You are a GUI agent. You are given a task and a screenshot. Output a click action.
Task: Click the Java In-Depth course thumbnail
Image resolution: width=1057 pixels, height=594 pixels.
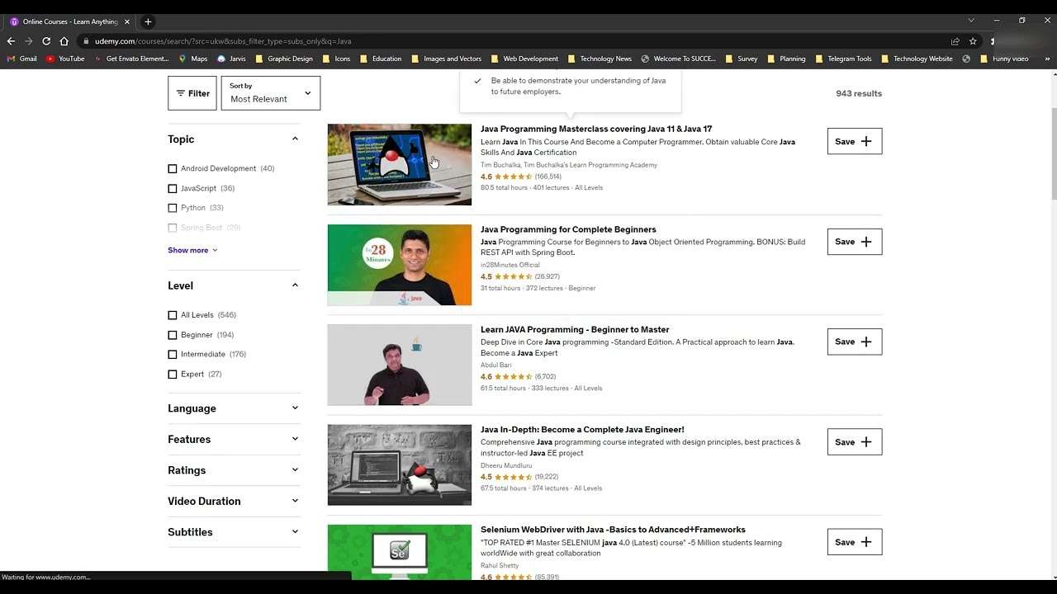400,465
